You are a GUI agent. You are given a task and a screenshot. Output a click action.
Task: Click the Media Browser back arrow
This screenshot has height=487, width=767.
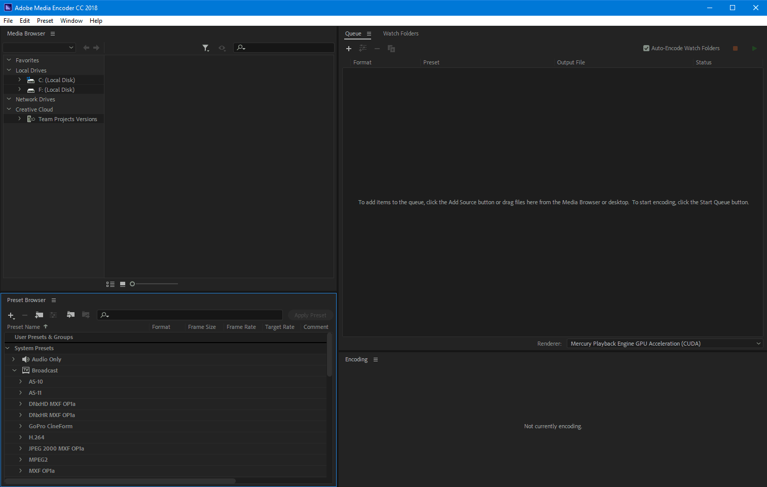click(x=86, y=48)
